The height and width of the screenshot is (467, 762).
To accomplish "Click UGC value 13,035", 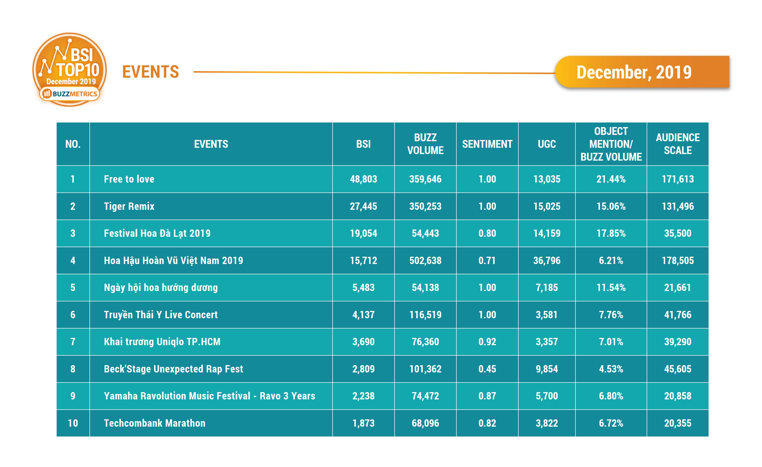I will coord(547,179).
